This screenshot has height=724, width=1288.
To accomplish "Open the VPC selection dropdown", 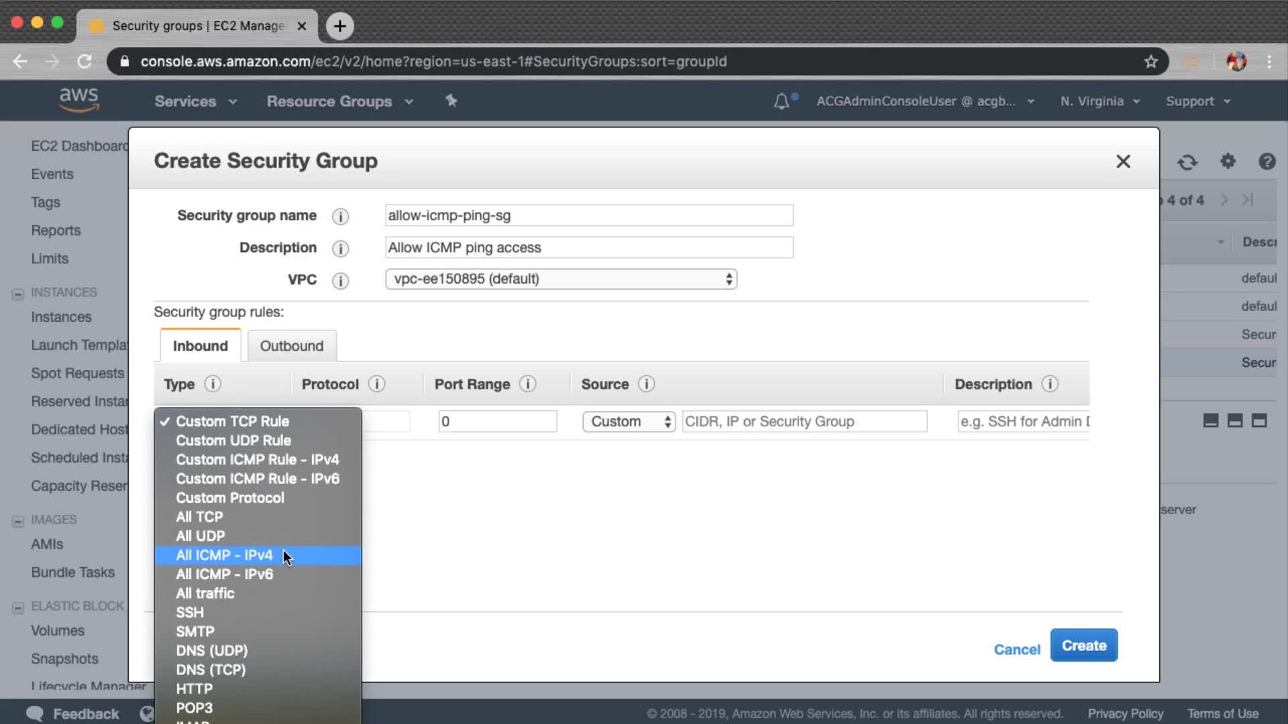I will (561, 279).
